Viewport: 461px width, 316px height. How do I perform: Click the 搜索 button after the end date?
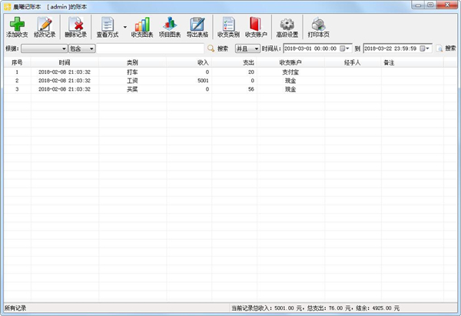coord(446,48)
